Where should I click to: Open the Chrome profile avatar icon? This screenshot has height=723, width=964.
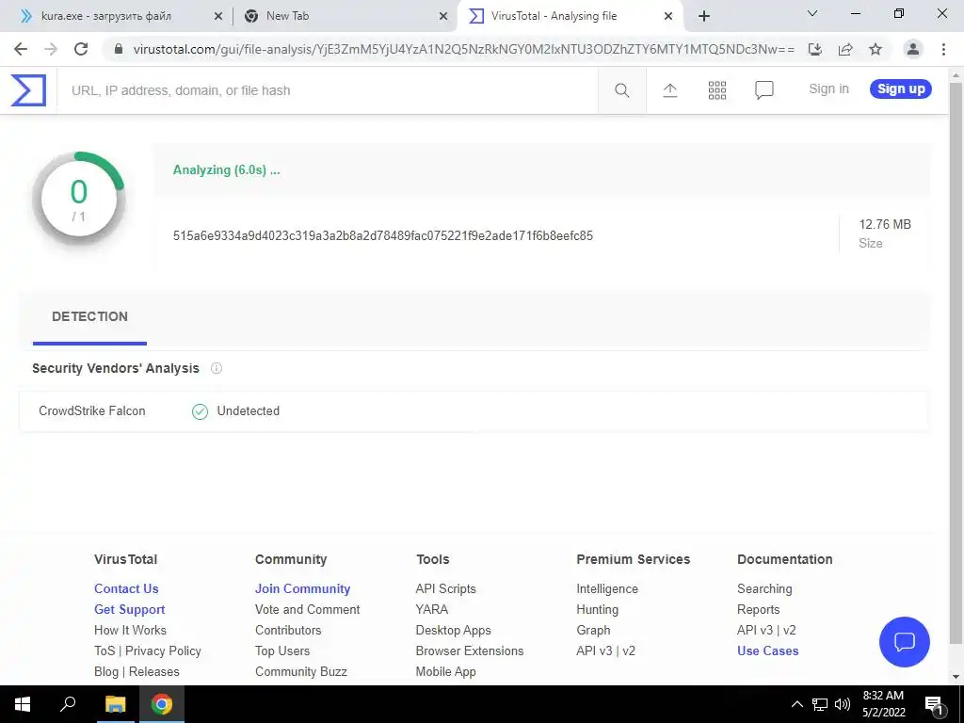pos(913,49)
